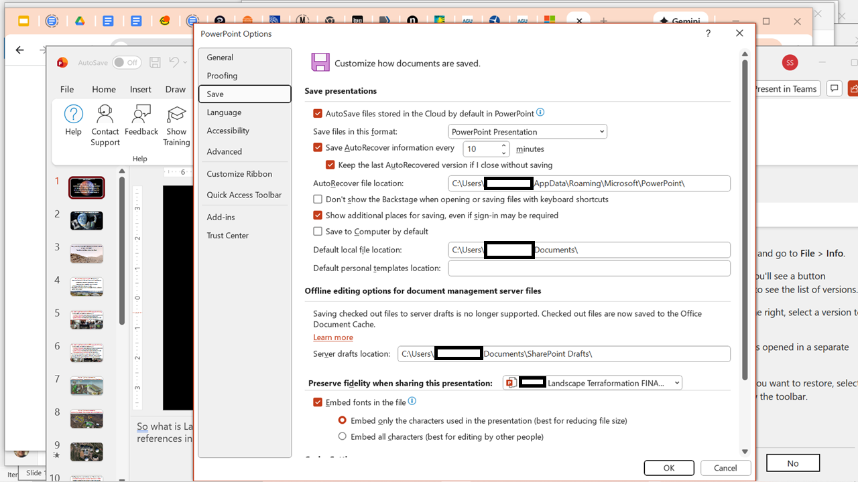Click the Contact Support headset icon
The image size is (858, 482).
(105, 114)
